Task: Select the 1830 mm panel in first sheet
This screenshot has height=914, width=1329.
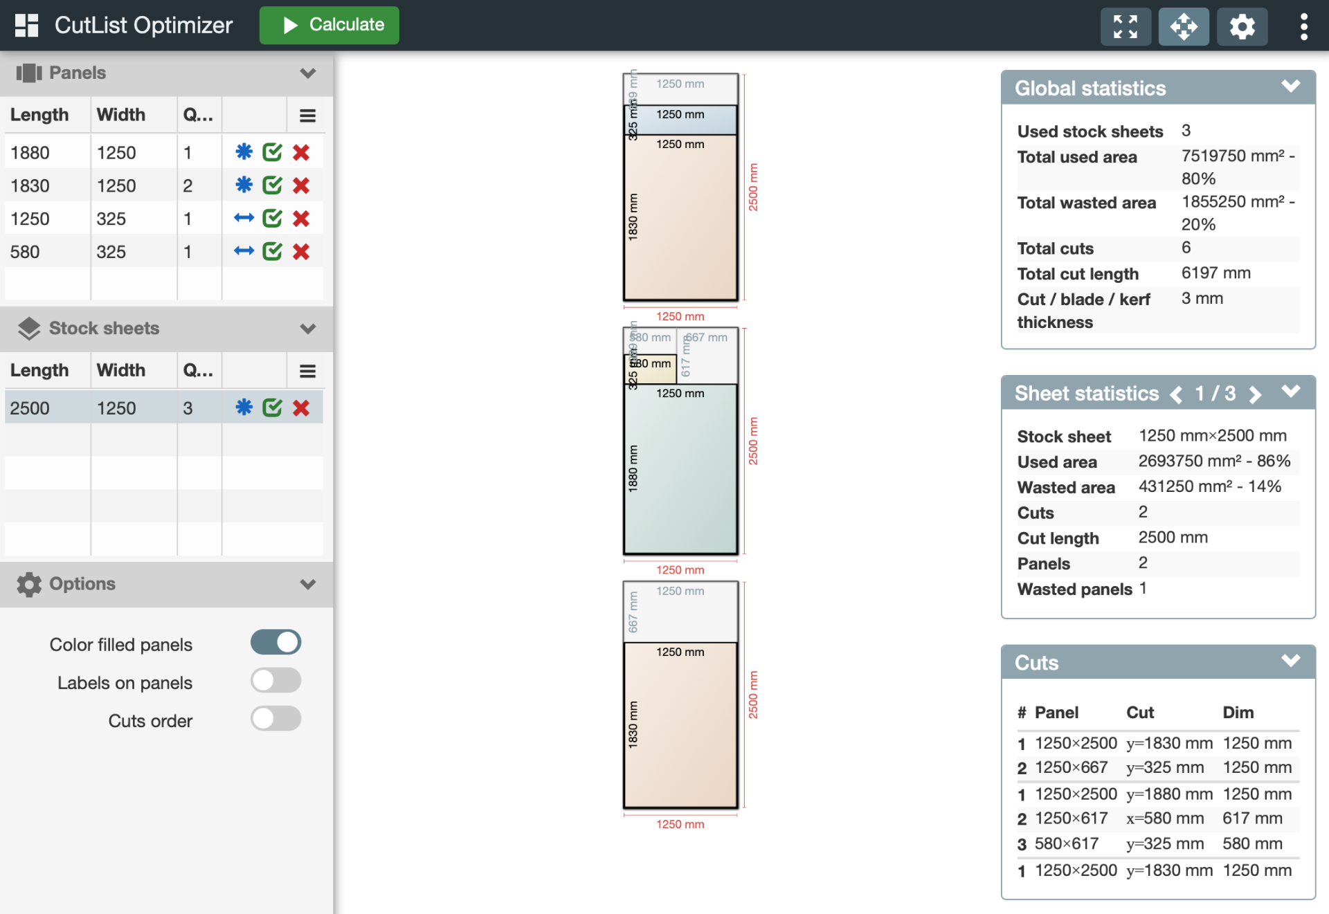Action: point(680,218)
